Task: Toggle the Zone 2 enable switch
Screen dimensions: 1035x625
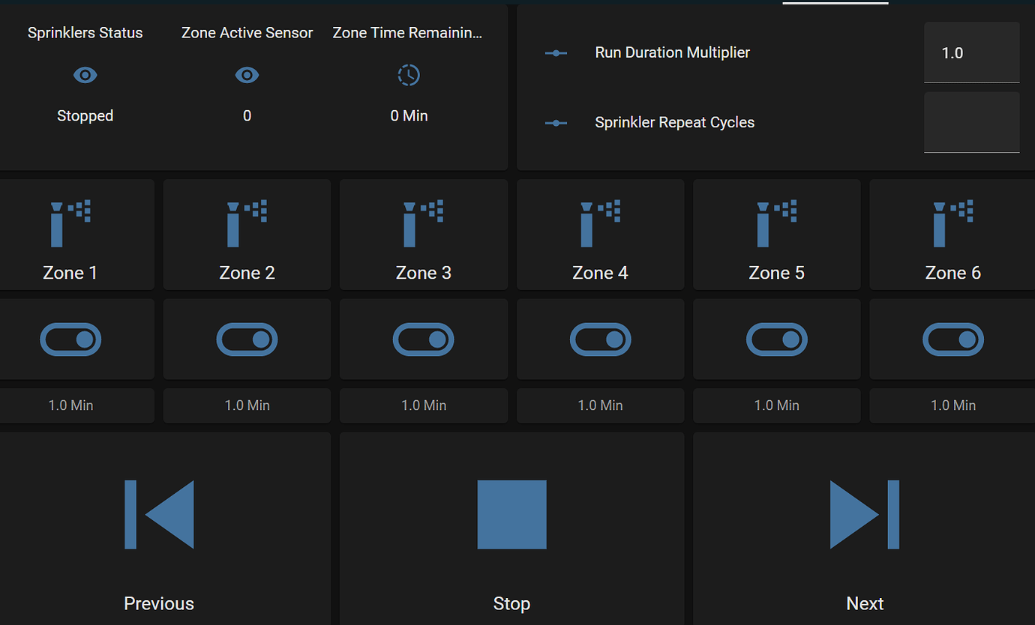Action: pos(247,339)
